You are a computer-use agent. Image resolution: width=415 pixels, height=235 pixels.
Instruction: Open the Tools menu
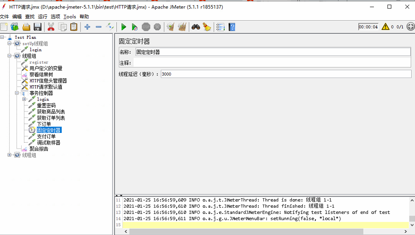tap(70, 16)
